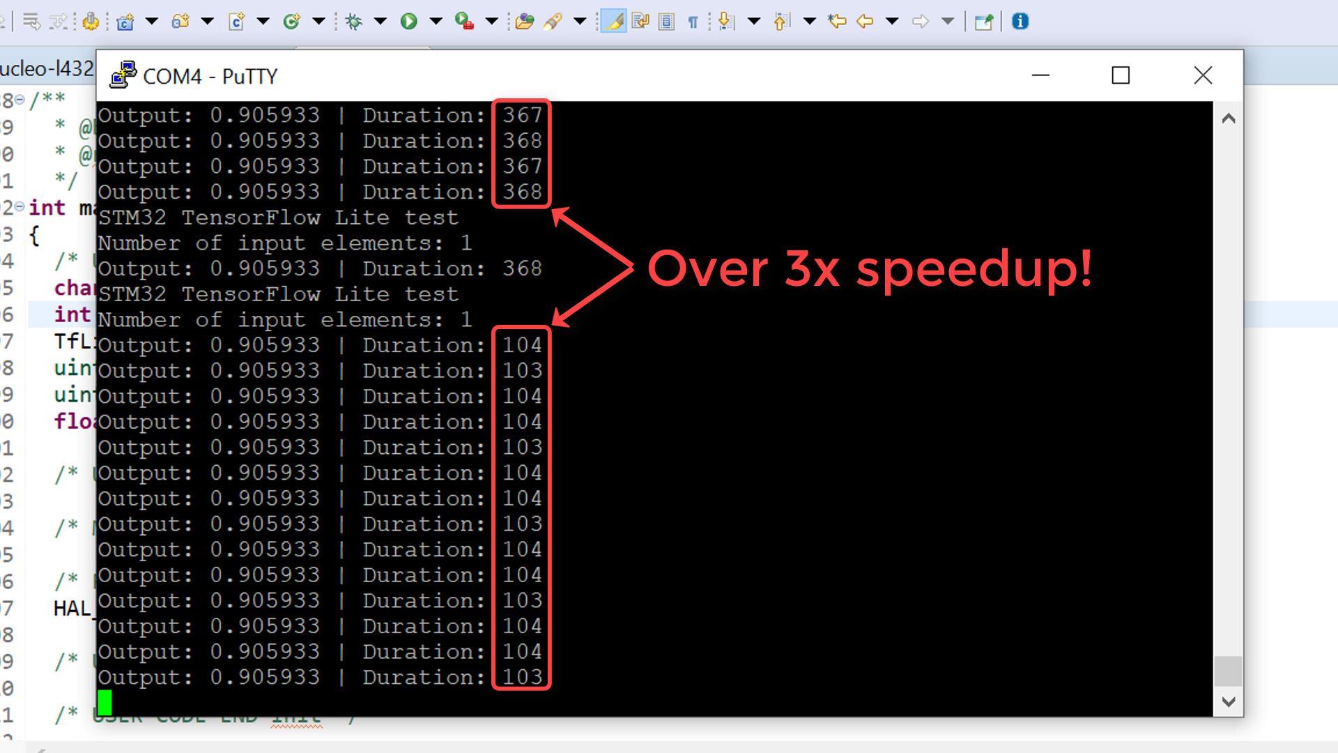Maximize the PuTTY window

click(1120, 75)
